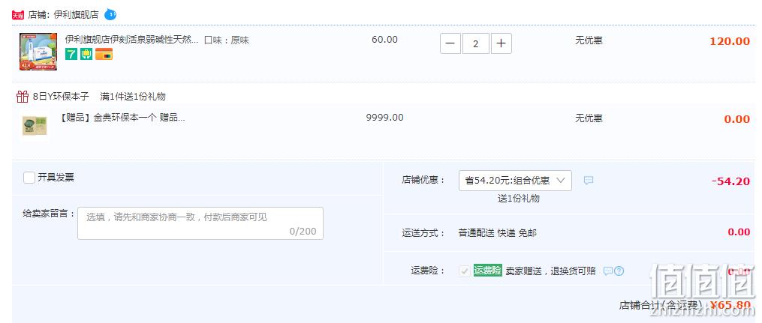
Task: Click the red Tmall logo icon
Action: [18, 15]
